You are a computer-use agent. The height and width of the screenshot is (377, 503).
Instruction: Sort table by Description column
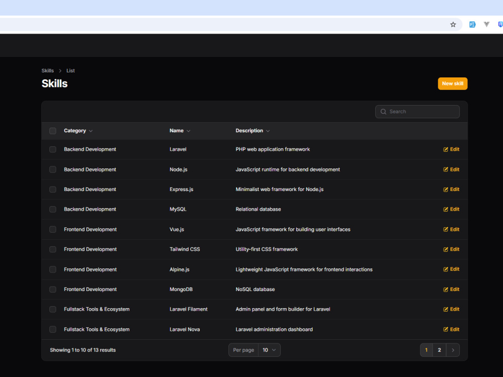(253, 131)
